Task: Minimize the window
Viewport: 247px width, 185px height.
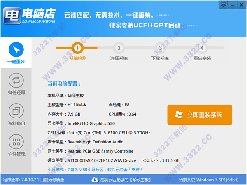Action: tap(232, 5)
